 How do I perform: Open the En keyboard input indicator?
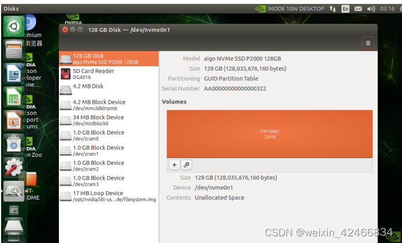tap(345, 9)
